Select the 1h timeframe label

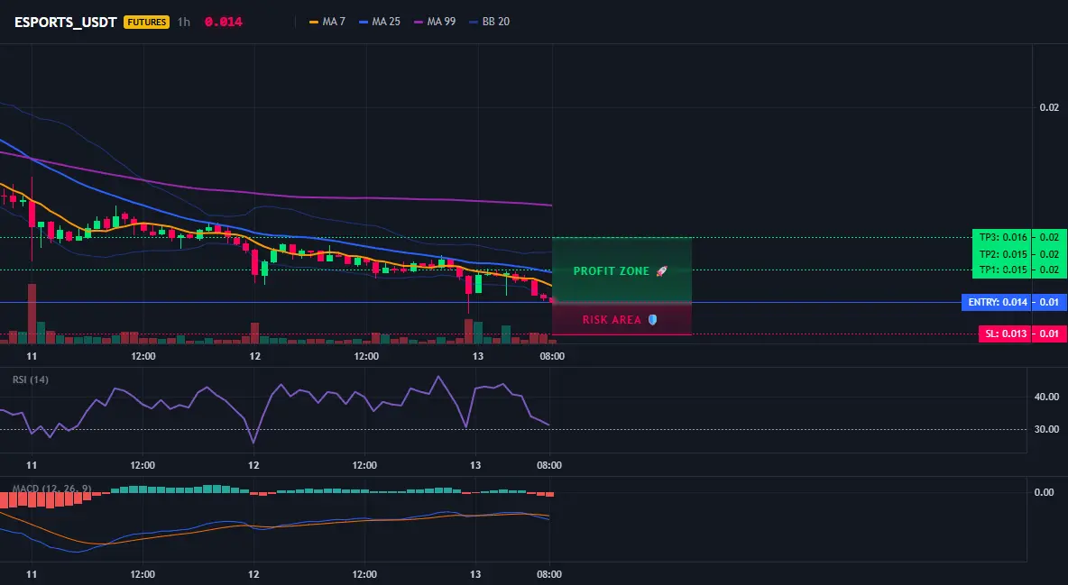tap(184, 22)
